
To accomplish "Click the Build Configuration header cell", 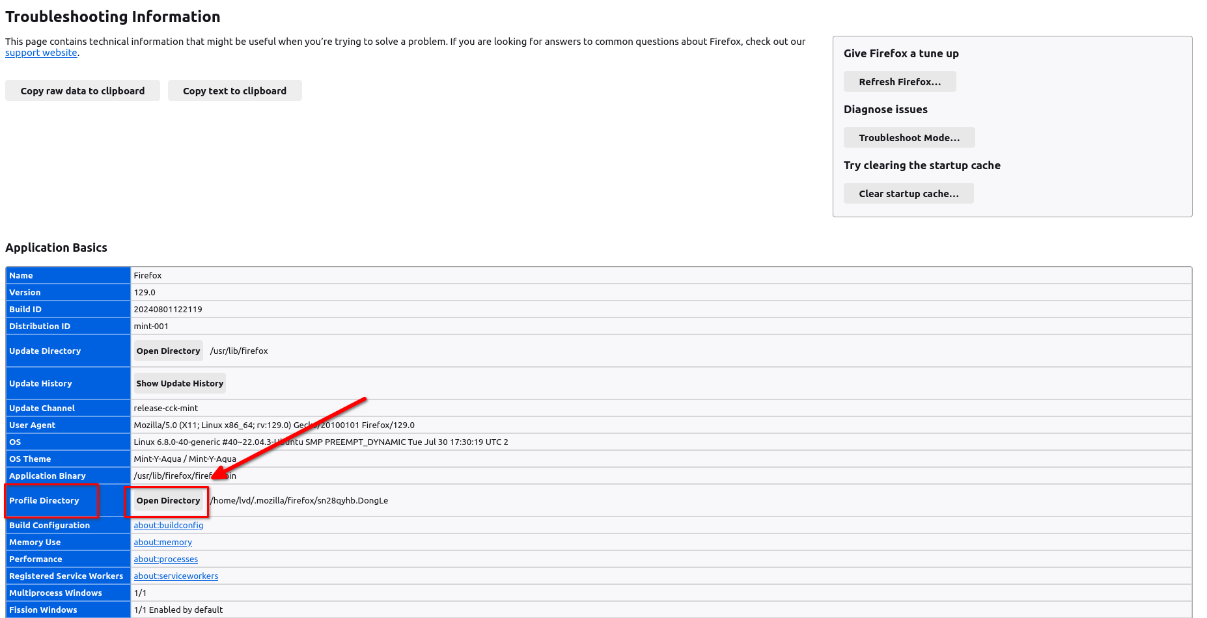I will point(68,525).
